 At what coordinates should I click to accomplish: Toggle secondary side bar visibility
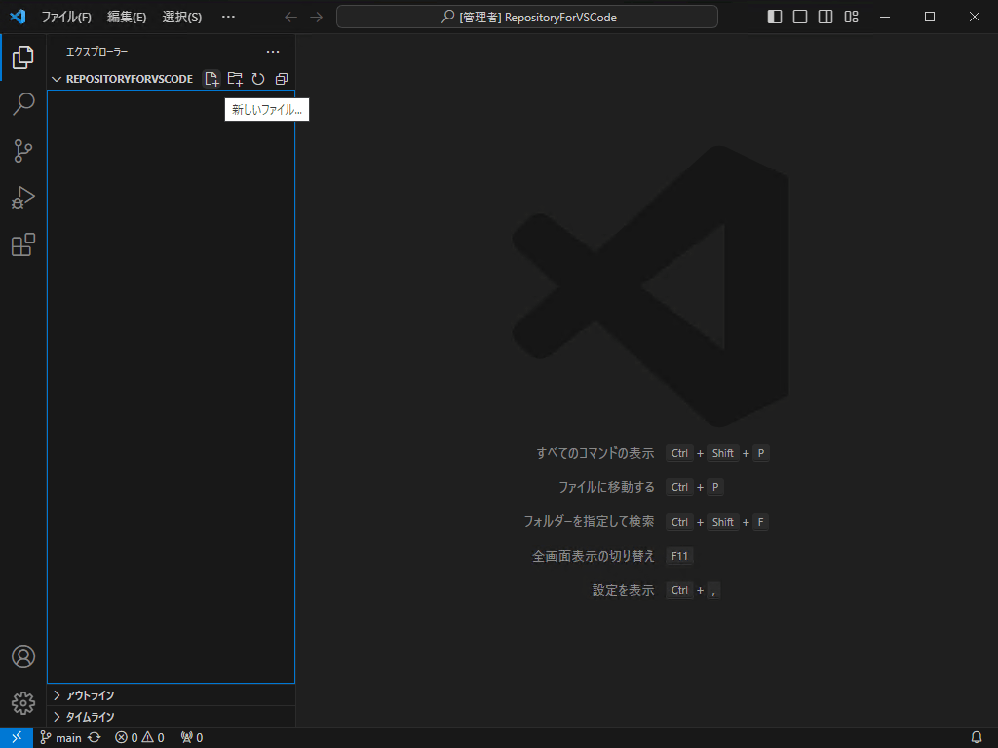825,17
